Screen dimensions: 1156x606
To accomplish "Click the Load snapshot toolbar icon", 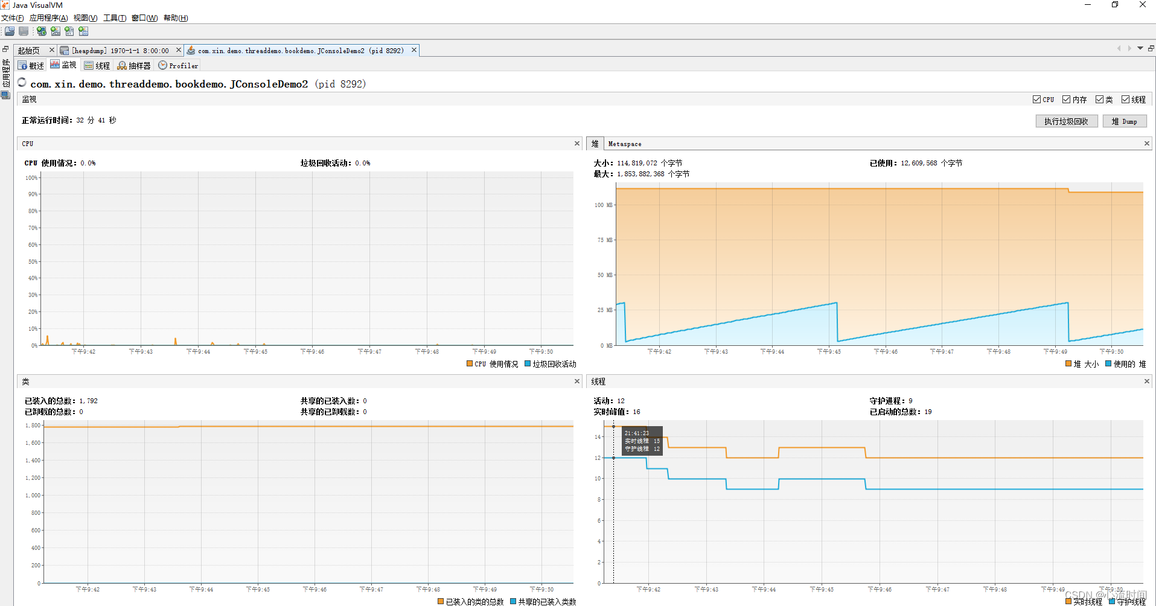I will 10,31.
